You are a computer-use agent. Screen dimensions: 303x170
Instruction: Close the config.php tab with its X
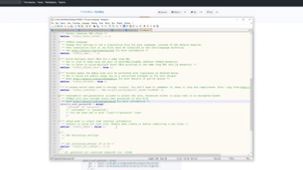(151, 30)
